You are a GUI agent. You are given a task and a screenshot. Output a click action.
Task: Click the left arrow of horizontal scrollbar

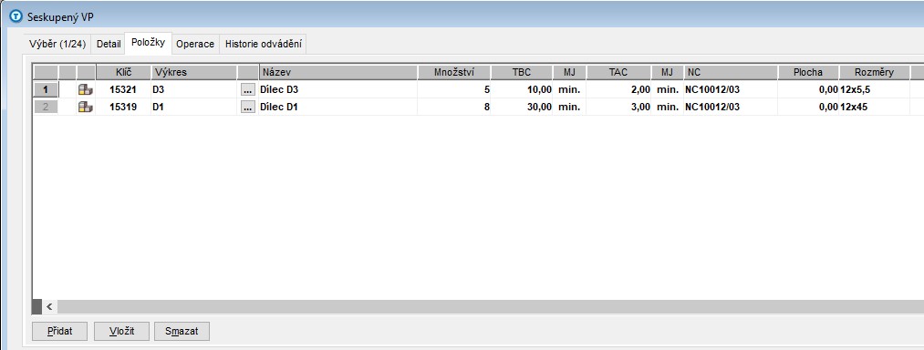pos(49,306)
